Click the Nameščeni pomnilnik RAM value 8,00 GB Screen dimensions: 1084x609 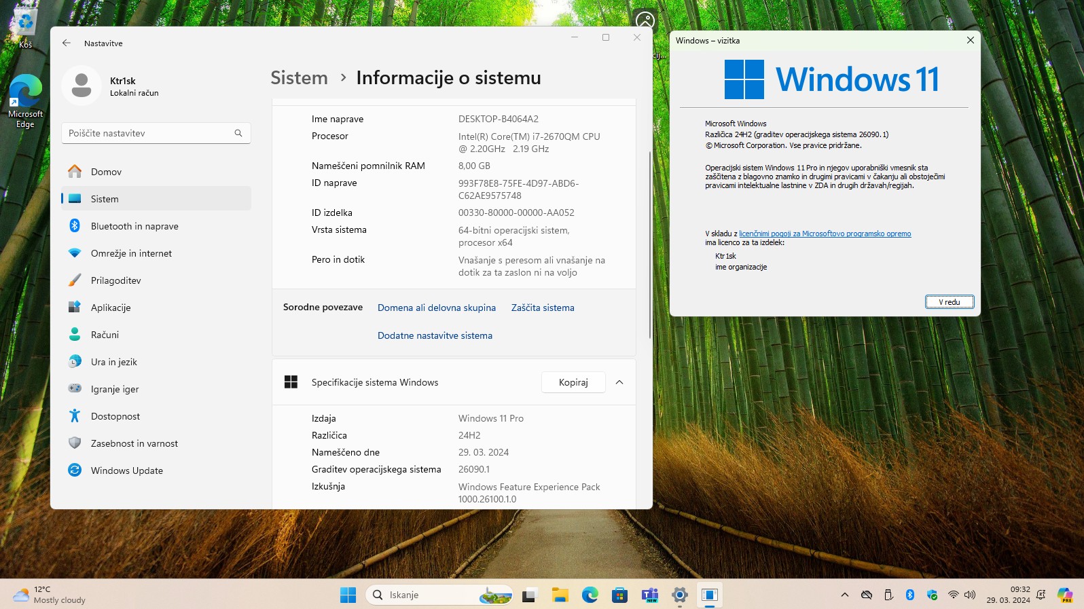coord(474,166)
